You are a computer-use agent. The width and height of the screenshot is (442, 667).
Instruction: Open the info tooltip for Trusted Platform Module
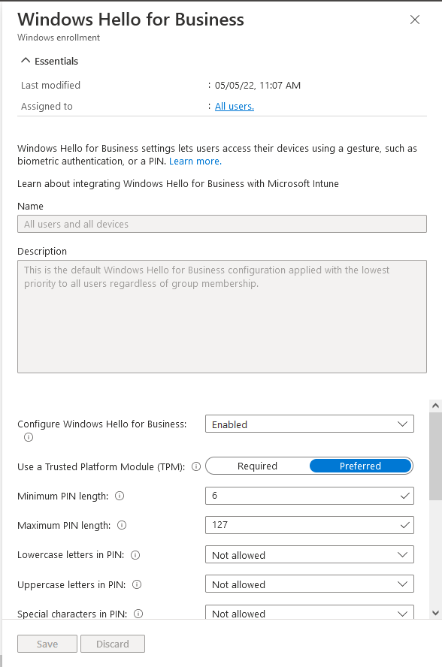coord(195,466)
